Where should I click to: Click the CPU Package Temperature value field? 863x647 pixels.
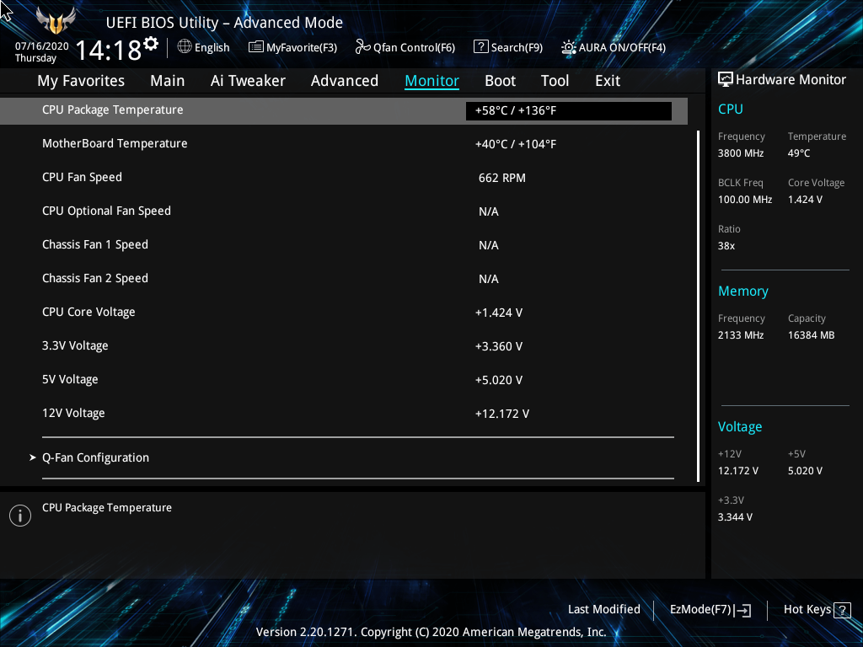point(569,110)
